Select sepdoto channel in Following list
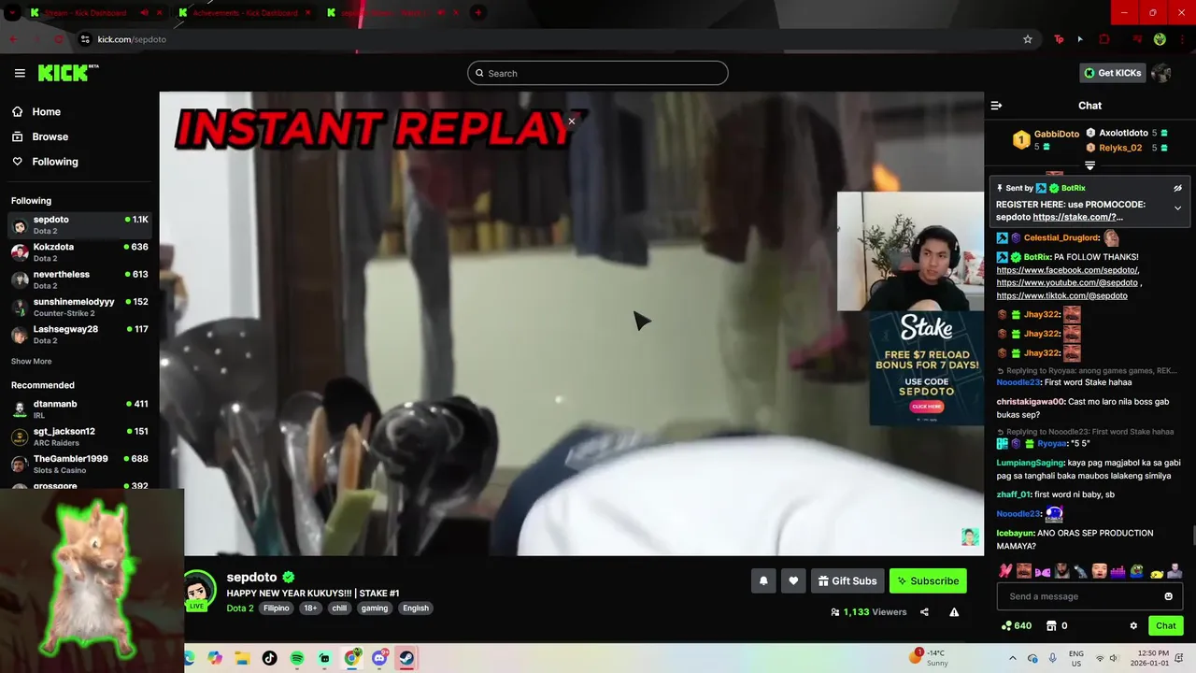1196x673 pixels. coord(79,225)
